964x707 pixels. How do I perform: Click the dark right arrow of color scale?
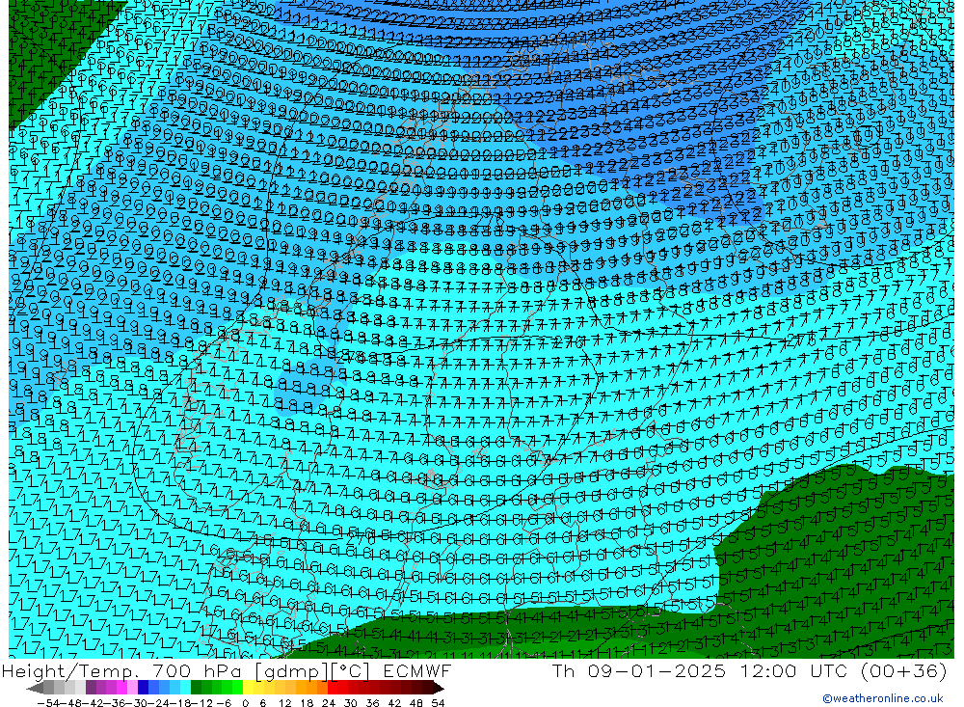tap(439, 688)
